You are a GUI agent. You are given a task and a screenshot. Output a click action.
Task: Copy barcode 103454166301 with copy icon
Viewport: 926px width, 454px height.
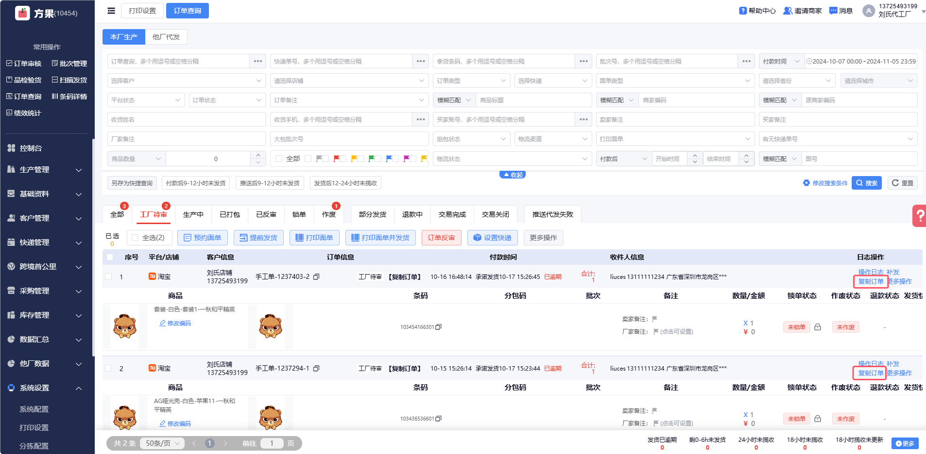[x=438, y=327]
